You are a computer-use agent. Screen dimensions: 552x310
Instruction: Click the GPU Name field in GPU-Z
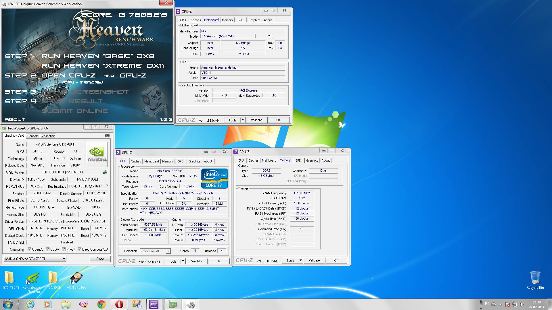(55, 144)
